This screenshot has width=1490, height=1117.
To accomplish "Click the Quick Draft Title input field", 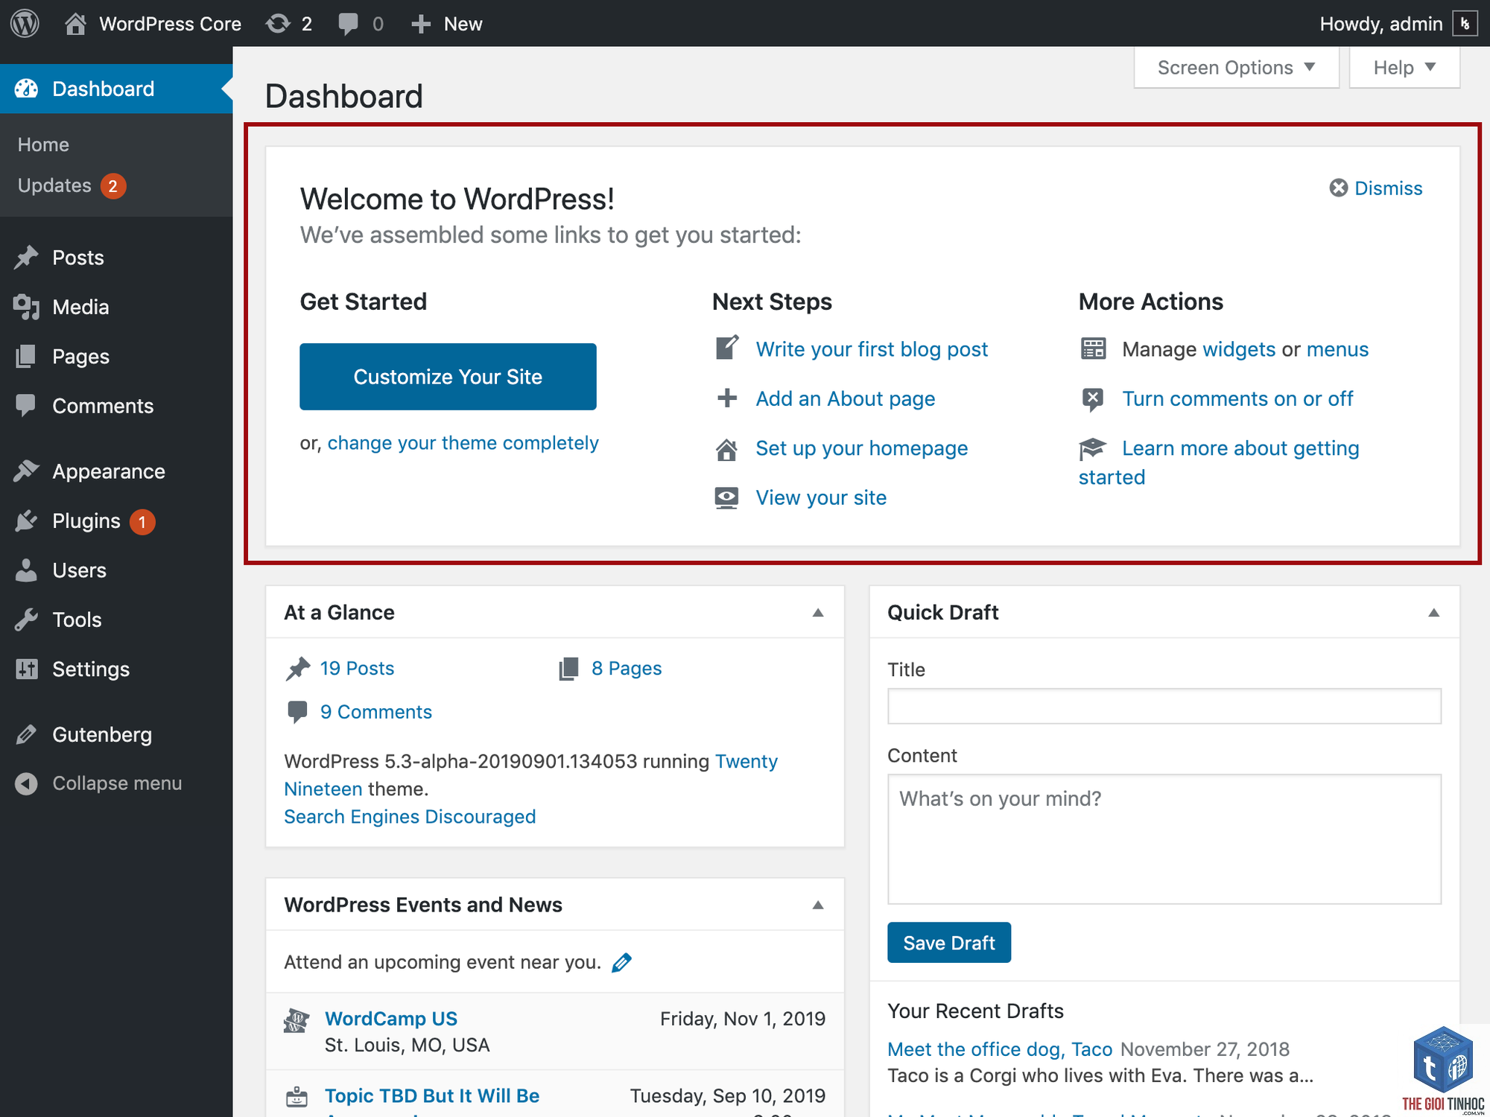I will (x=1164, y=706).
